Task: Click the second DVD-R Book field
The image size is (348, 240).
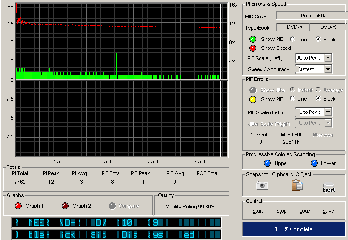Action: pyautogui.click(x=328, y=27)
